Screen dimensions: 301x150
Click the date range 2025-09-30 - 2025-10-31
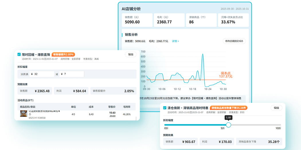234,9
